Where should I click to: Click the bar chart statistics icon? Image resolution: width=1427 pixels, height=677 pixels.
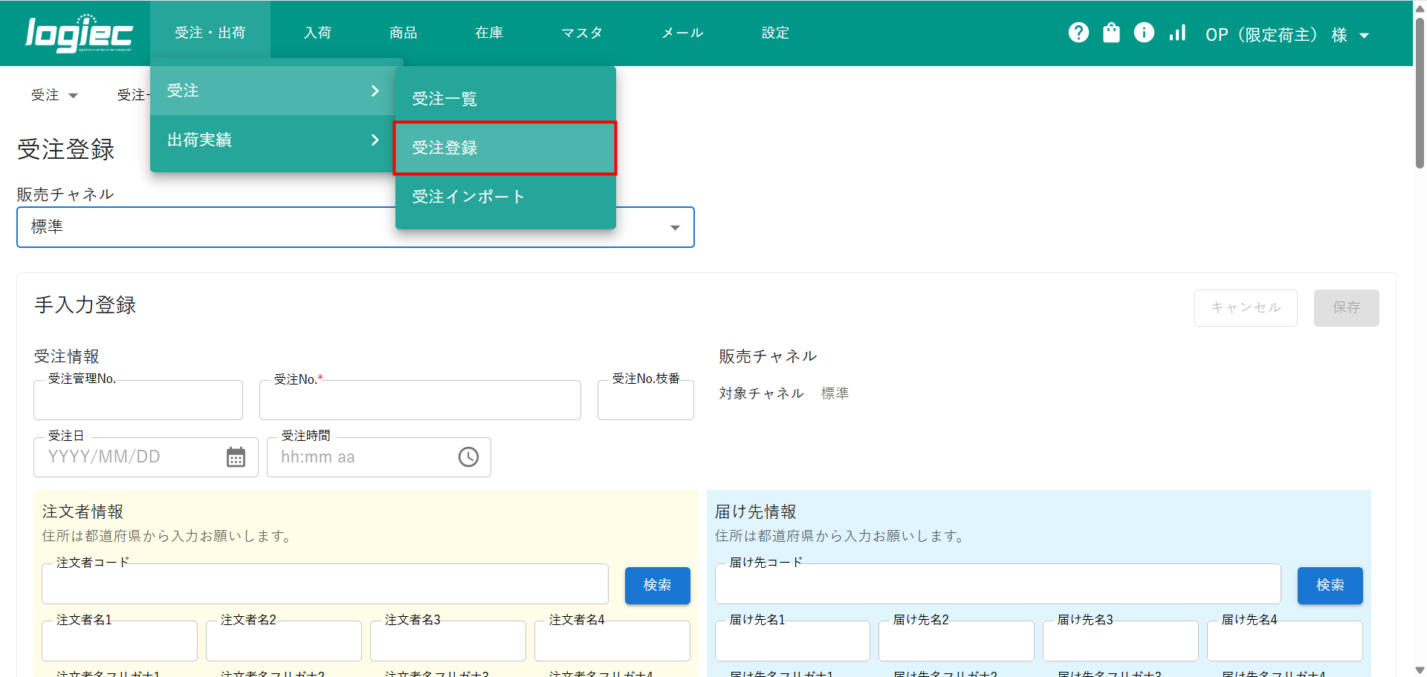coord(1177,33)
